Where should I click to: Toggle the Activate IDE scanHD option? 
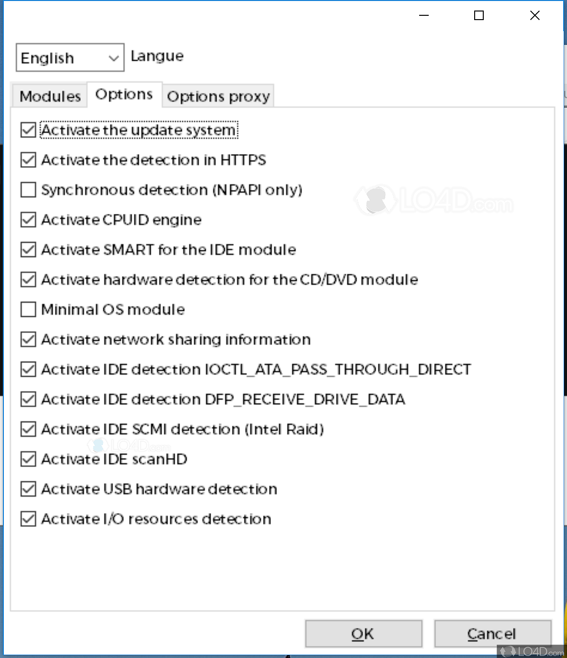28,459
